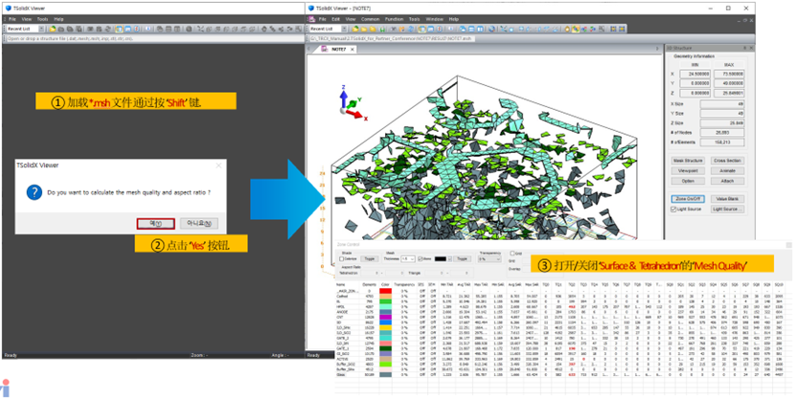Click Yes button in mesh quality dialog
This screenshot has width=796, height=398.
click(x=155, y=224)
